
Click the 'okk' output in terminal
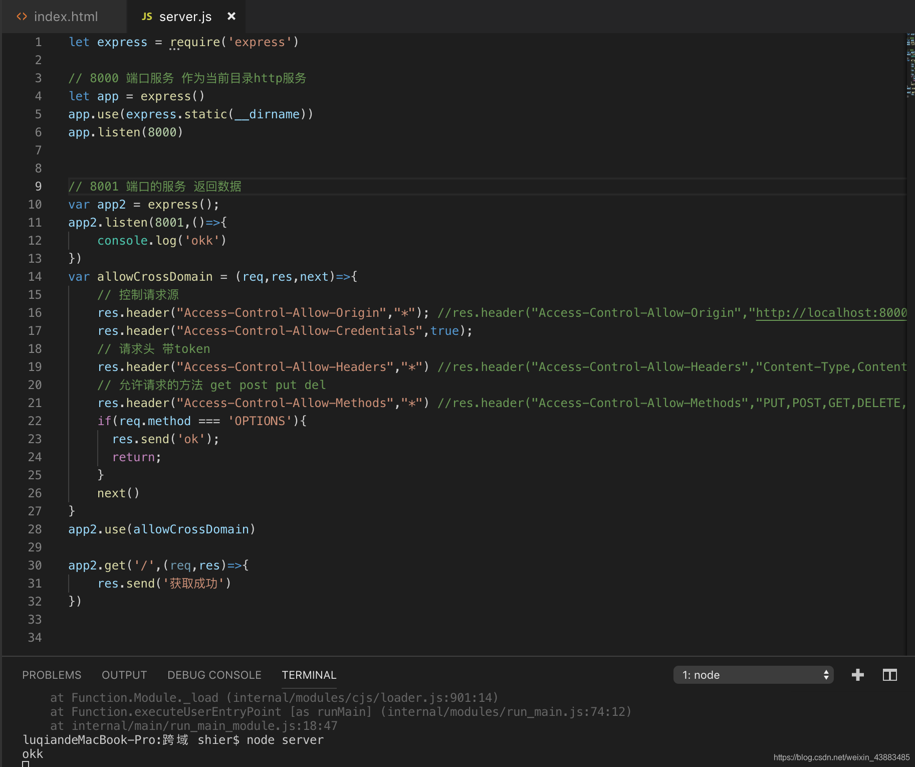click(x=33, y=754)
